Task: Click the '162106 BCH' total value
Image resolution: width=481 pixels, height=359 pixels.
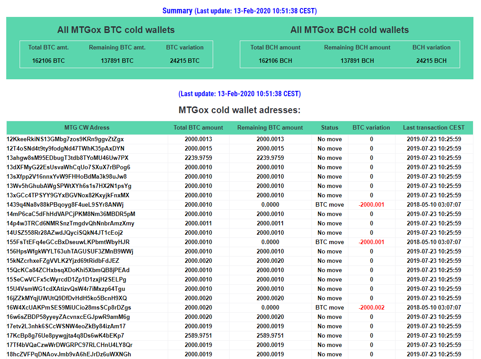Action: 275,61
